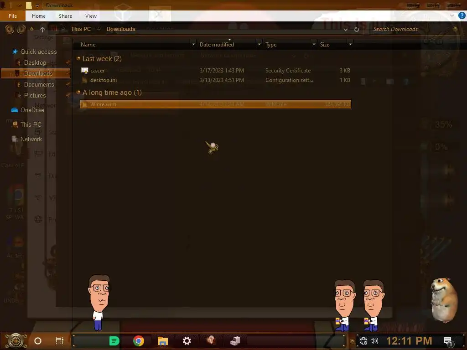Click the Winre.wim file icon
Image resolution: width=467 pixels, height=350 pixels.
pos(84,104)
